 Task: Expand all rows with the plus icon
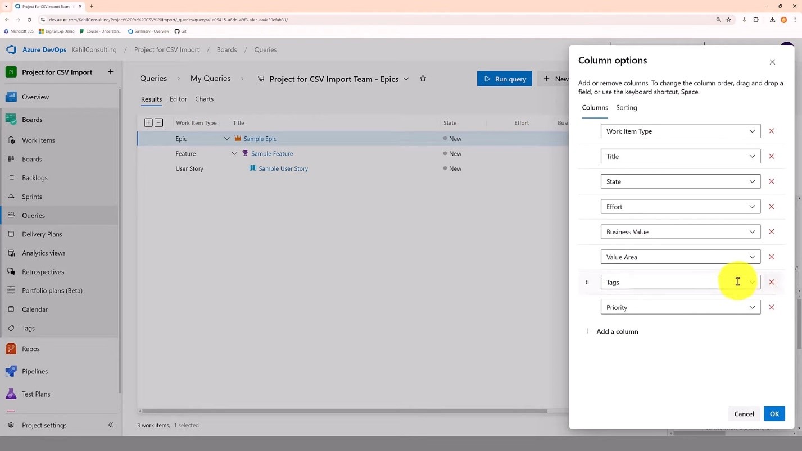148,122
